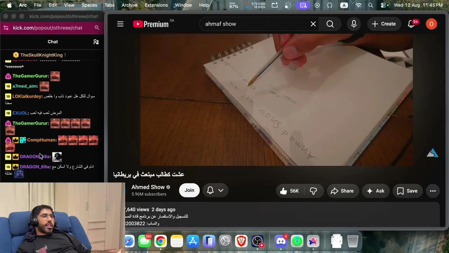Screen dimensions: 449x253
Task: Open the Wi-Fi status menu
Action: point(358,5)
